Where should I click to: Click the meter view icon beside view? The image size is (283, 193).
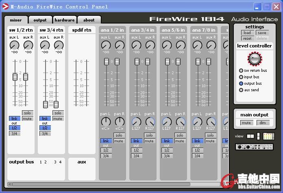(269, 136)
